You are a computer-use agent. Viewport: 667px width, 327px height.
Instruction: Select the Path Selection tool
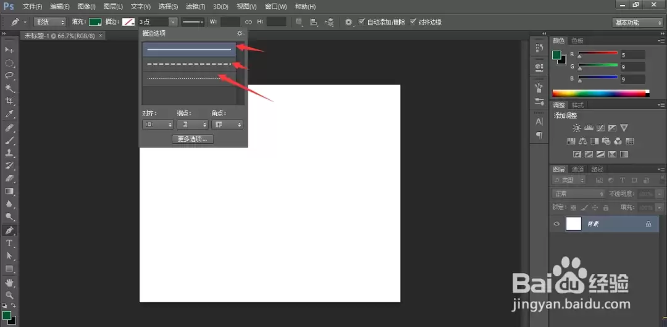9,256
